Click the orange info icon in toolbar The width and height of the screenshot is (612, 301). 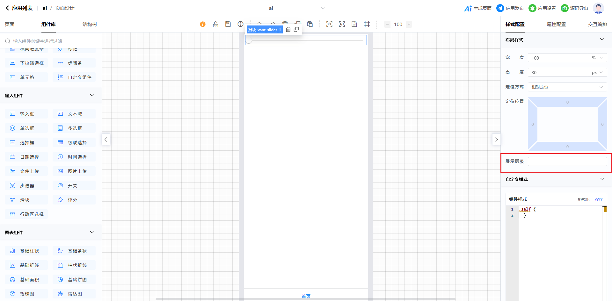pyautogui.click(x=203, y=24)
